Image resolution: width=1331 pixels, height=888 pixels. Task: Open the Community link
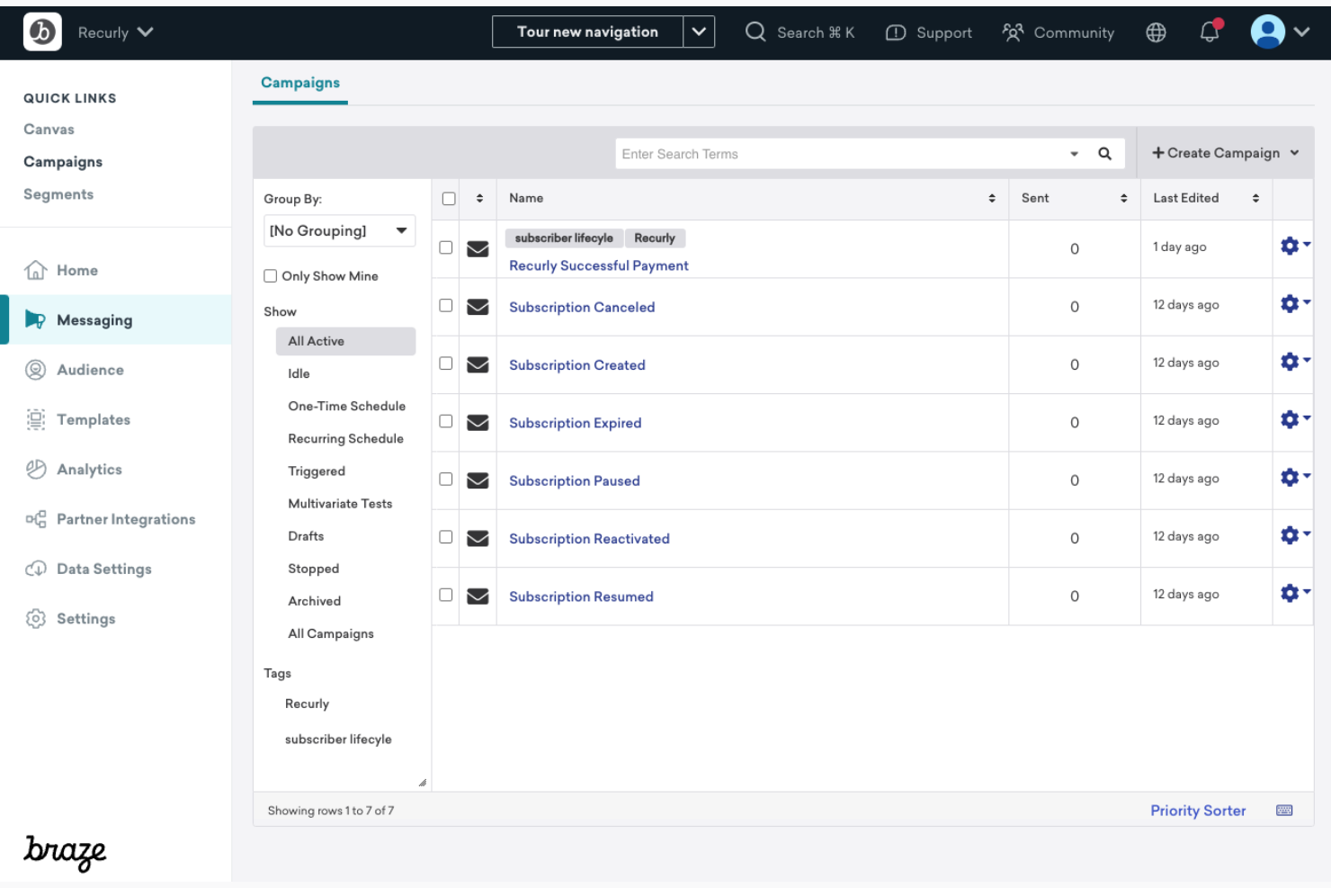(x=1059, y=32)
